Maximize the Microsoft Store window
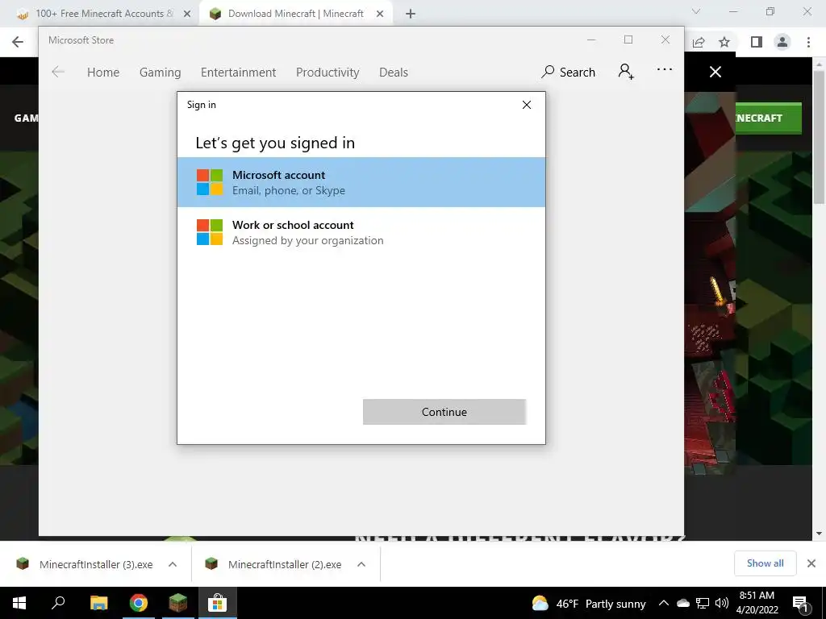826x619 pixels. [x=628, y=40]
